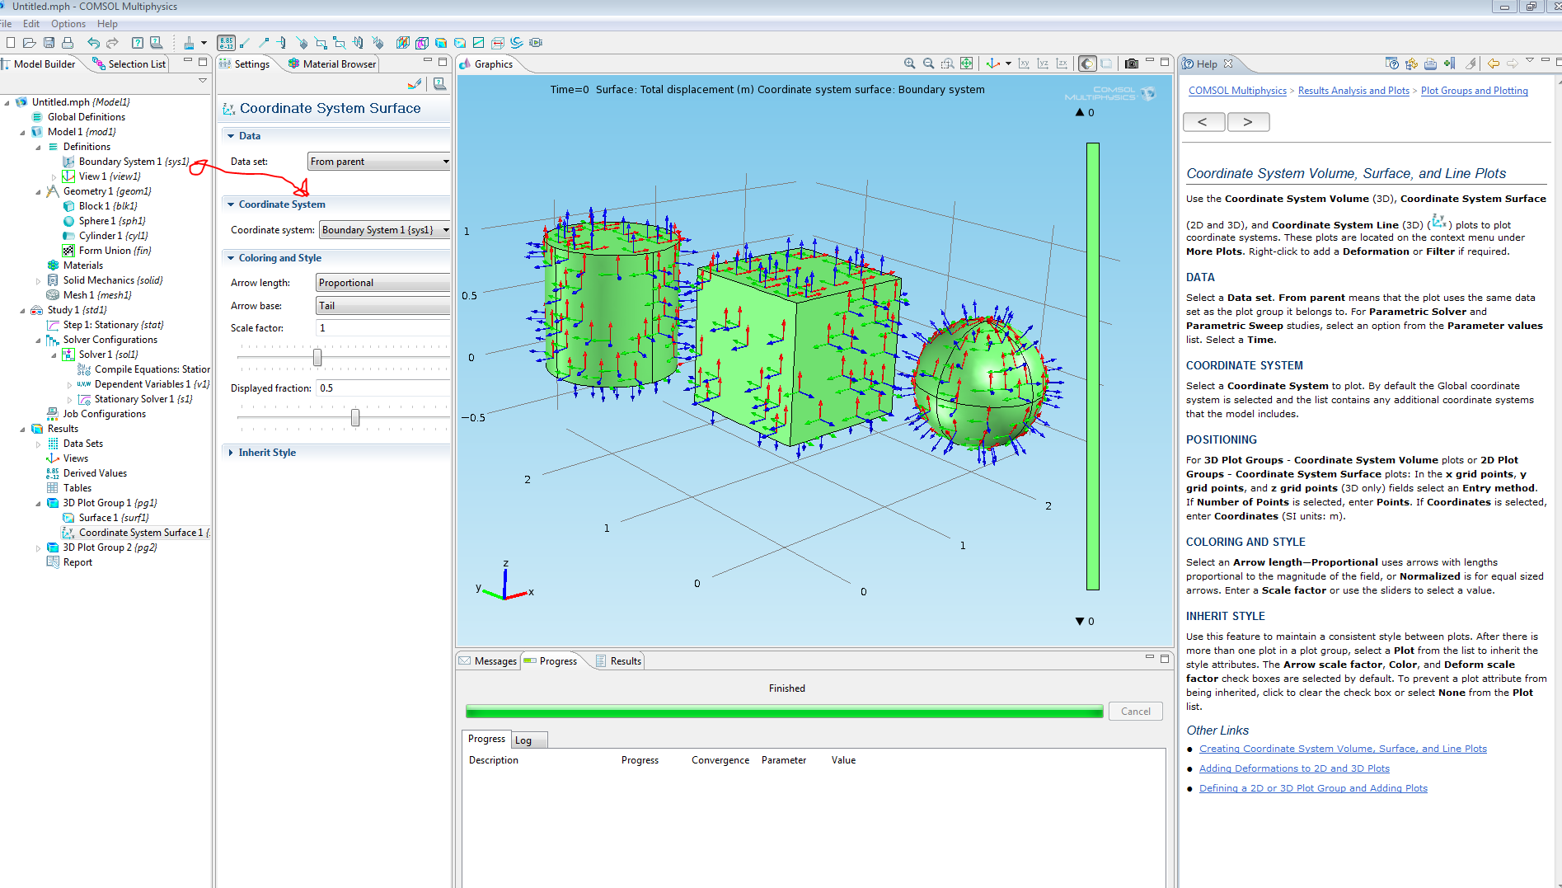Switch to the xy view
Image resolution: width=1562 pixels, height=888 pixels.
point(1024,63)
